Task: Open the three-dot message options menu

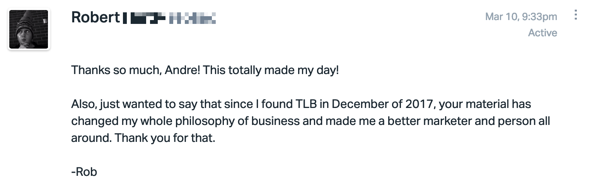Action: 576,15
